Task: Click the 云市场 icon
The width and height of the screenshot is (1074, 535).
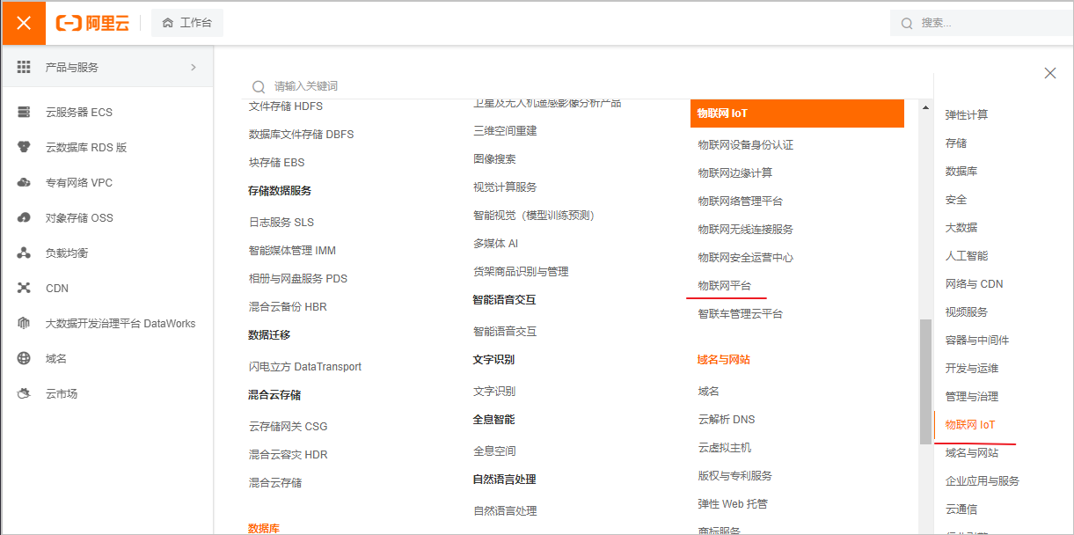Action: (25, 393)
